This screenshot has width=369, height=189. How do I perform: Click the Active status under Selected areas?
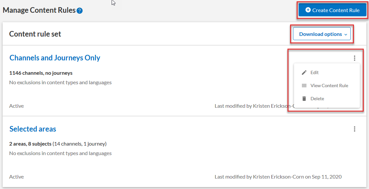coord(16,177)
